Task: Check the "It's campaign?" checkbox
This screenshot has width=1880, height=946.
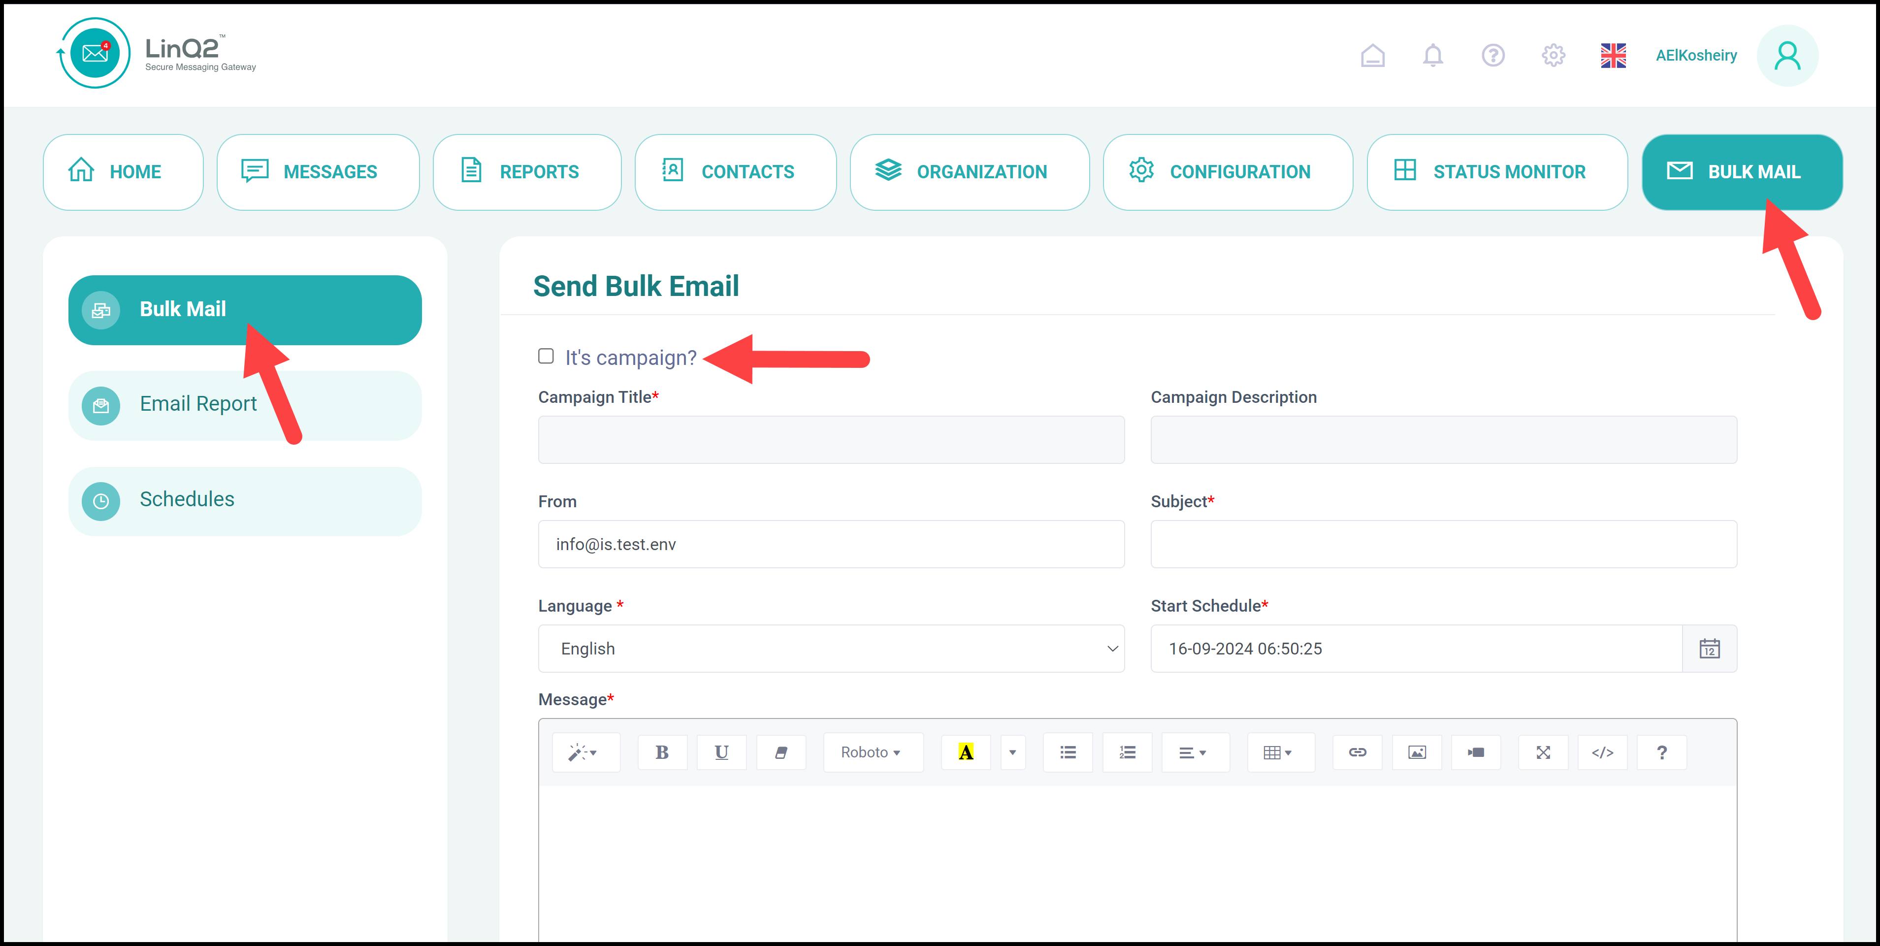Action: (x=546, y=356)
